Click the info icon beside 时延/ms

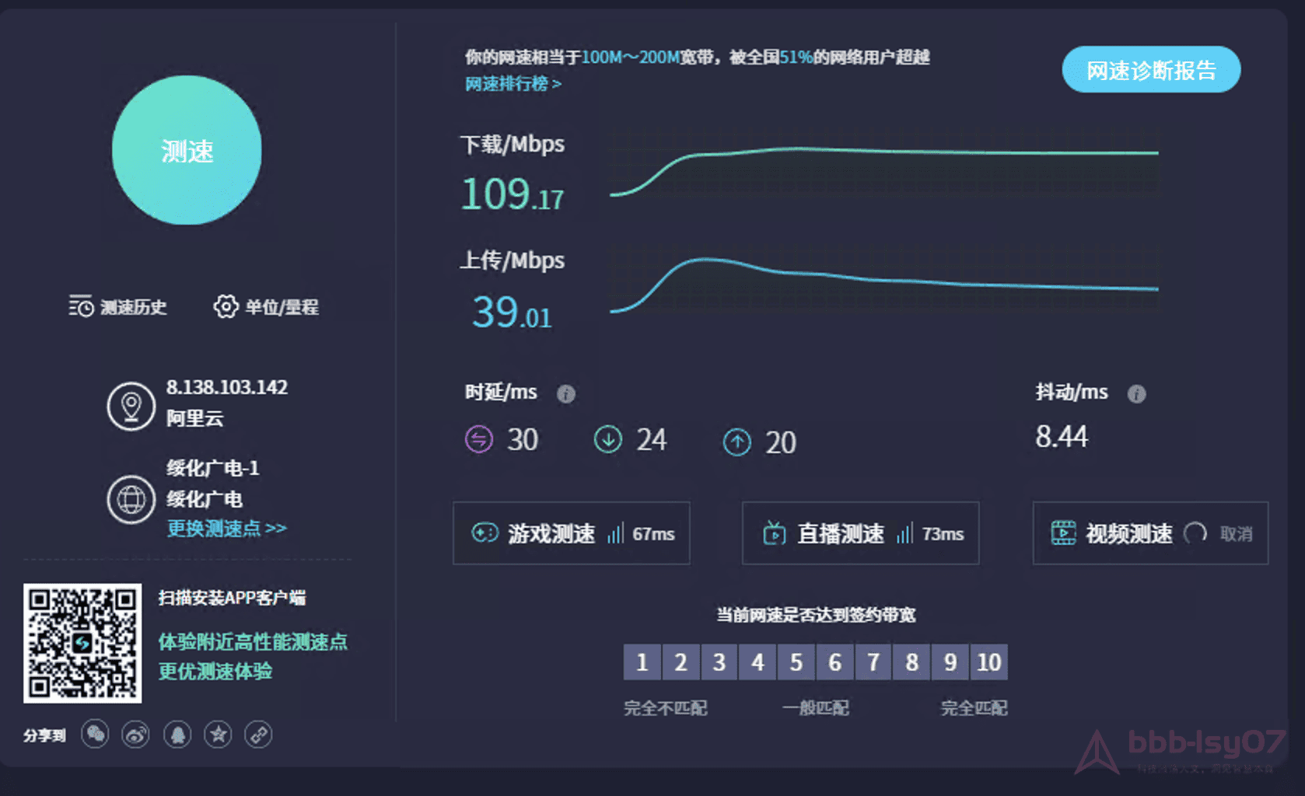[x=566, y=394]
